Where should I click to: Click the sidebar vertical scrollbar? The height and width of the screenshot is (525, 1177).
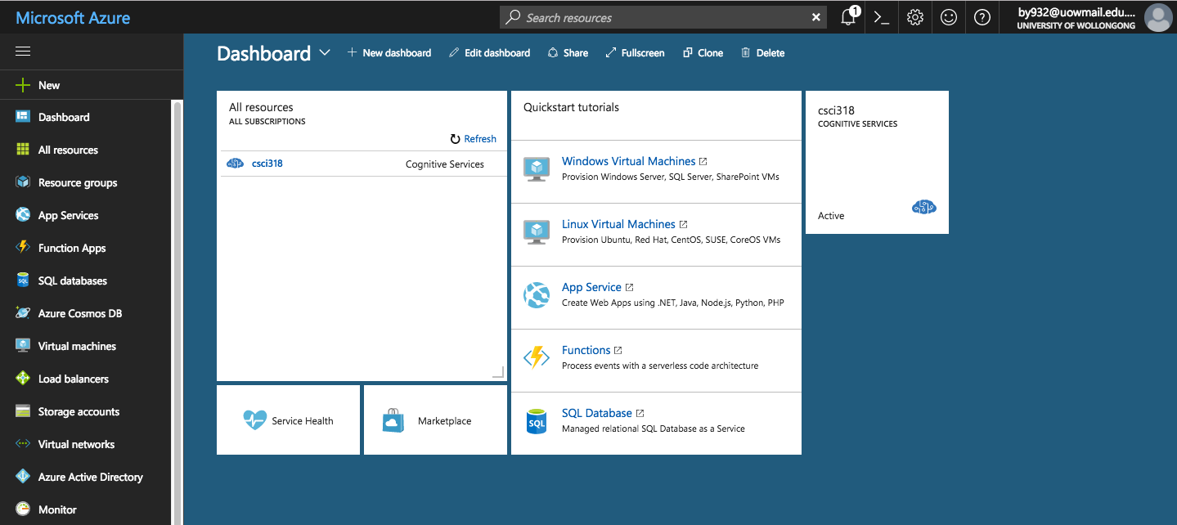(x=177, y=311)
